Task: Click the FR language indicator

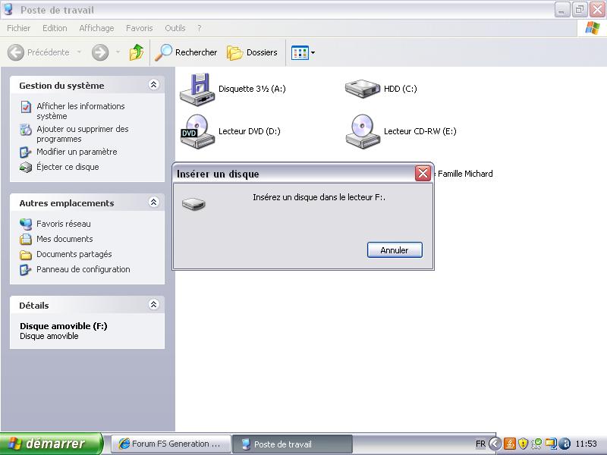Action: [480, 444]
